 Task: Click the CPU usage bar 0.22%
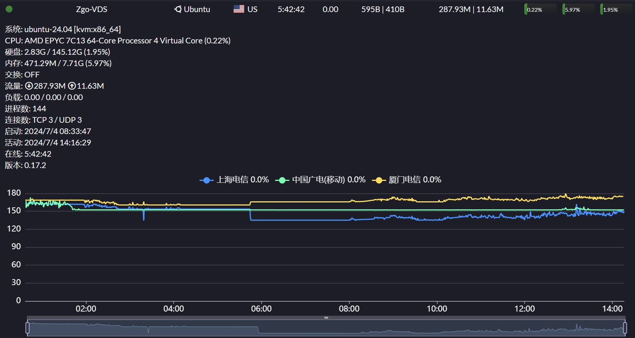click(541, 9)
